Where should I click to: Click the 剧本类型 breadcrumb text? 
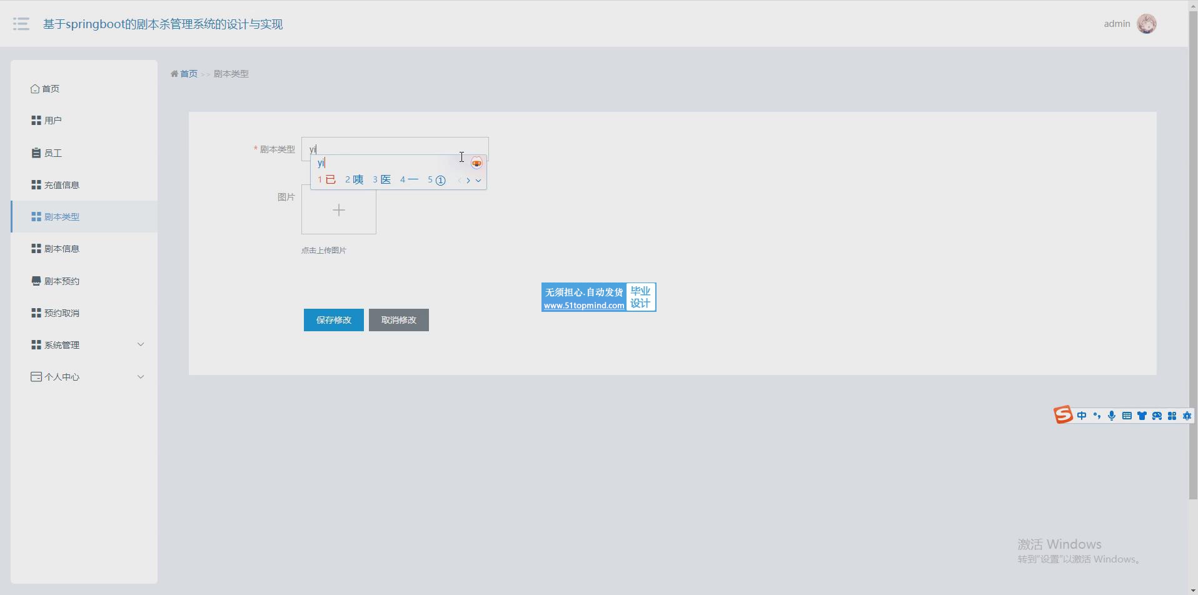[x=231, y=74]
